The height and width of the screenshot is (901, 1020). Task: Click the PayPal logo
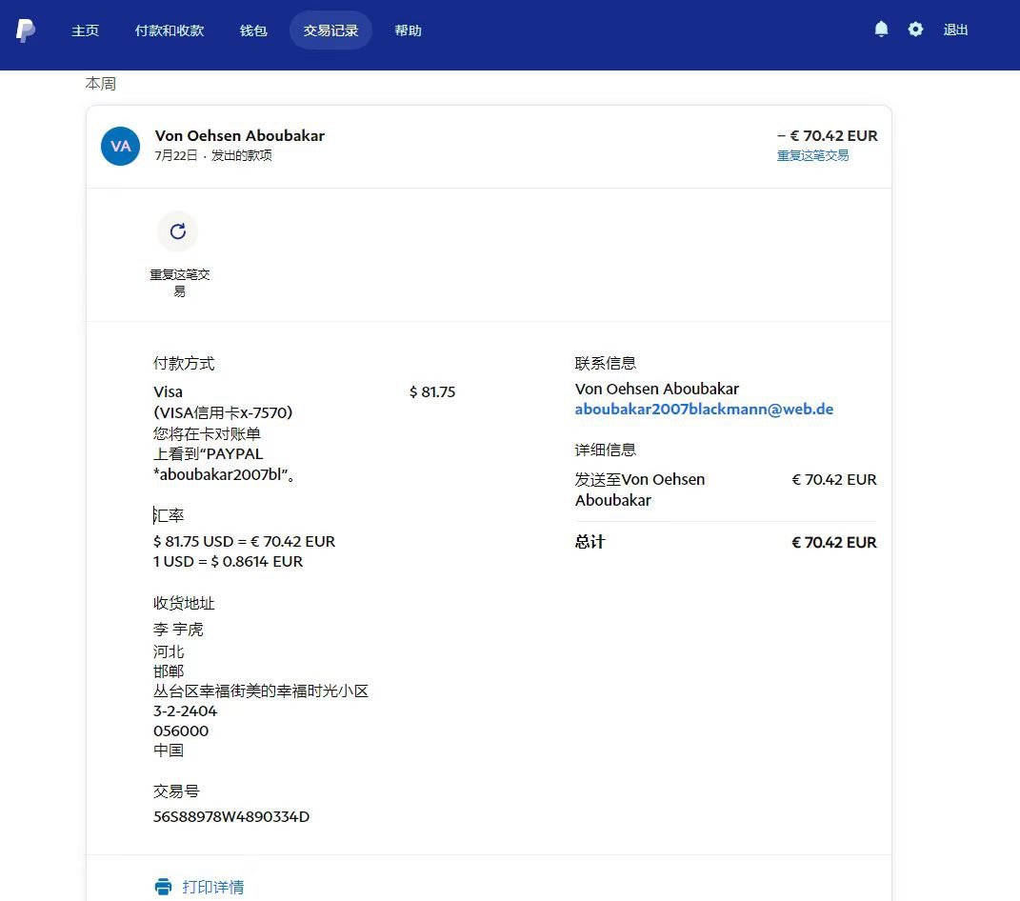tap(26, 30)
